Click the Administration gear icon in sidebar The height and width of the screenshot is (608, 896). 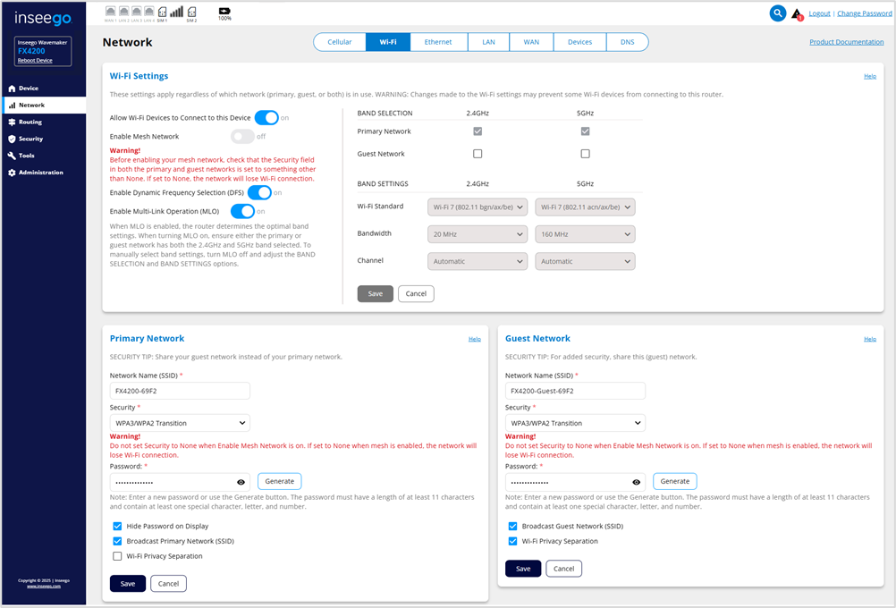click(x=12, y=173)
